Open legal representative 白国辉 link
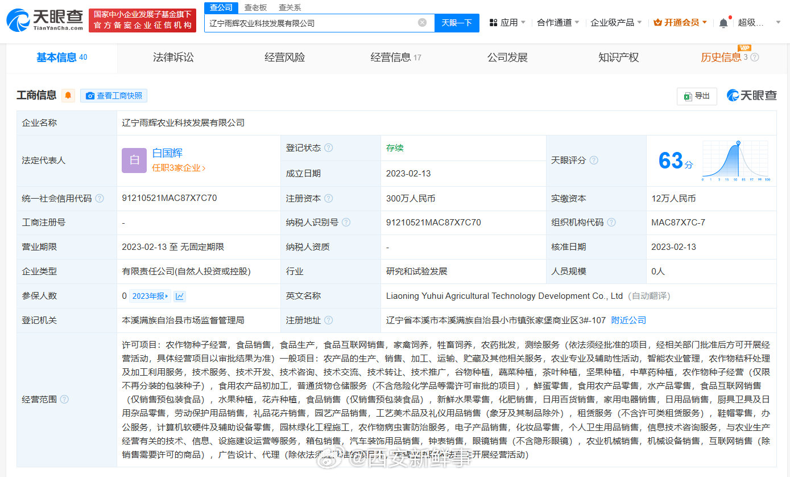The width and height of the screenshot is (790, 477). (x=167, y=153)
